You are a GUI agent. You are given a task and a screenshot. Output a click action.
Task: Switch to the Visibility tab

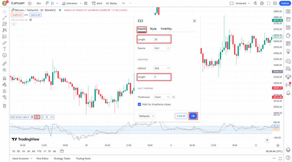tap(166, 29)
